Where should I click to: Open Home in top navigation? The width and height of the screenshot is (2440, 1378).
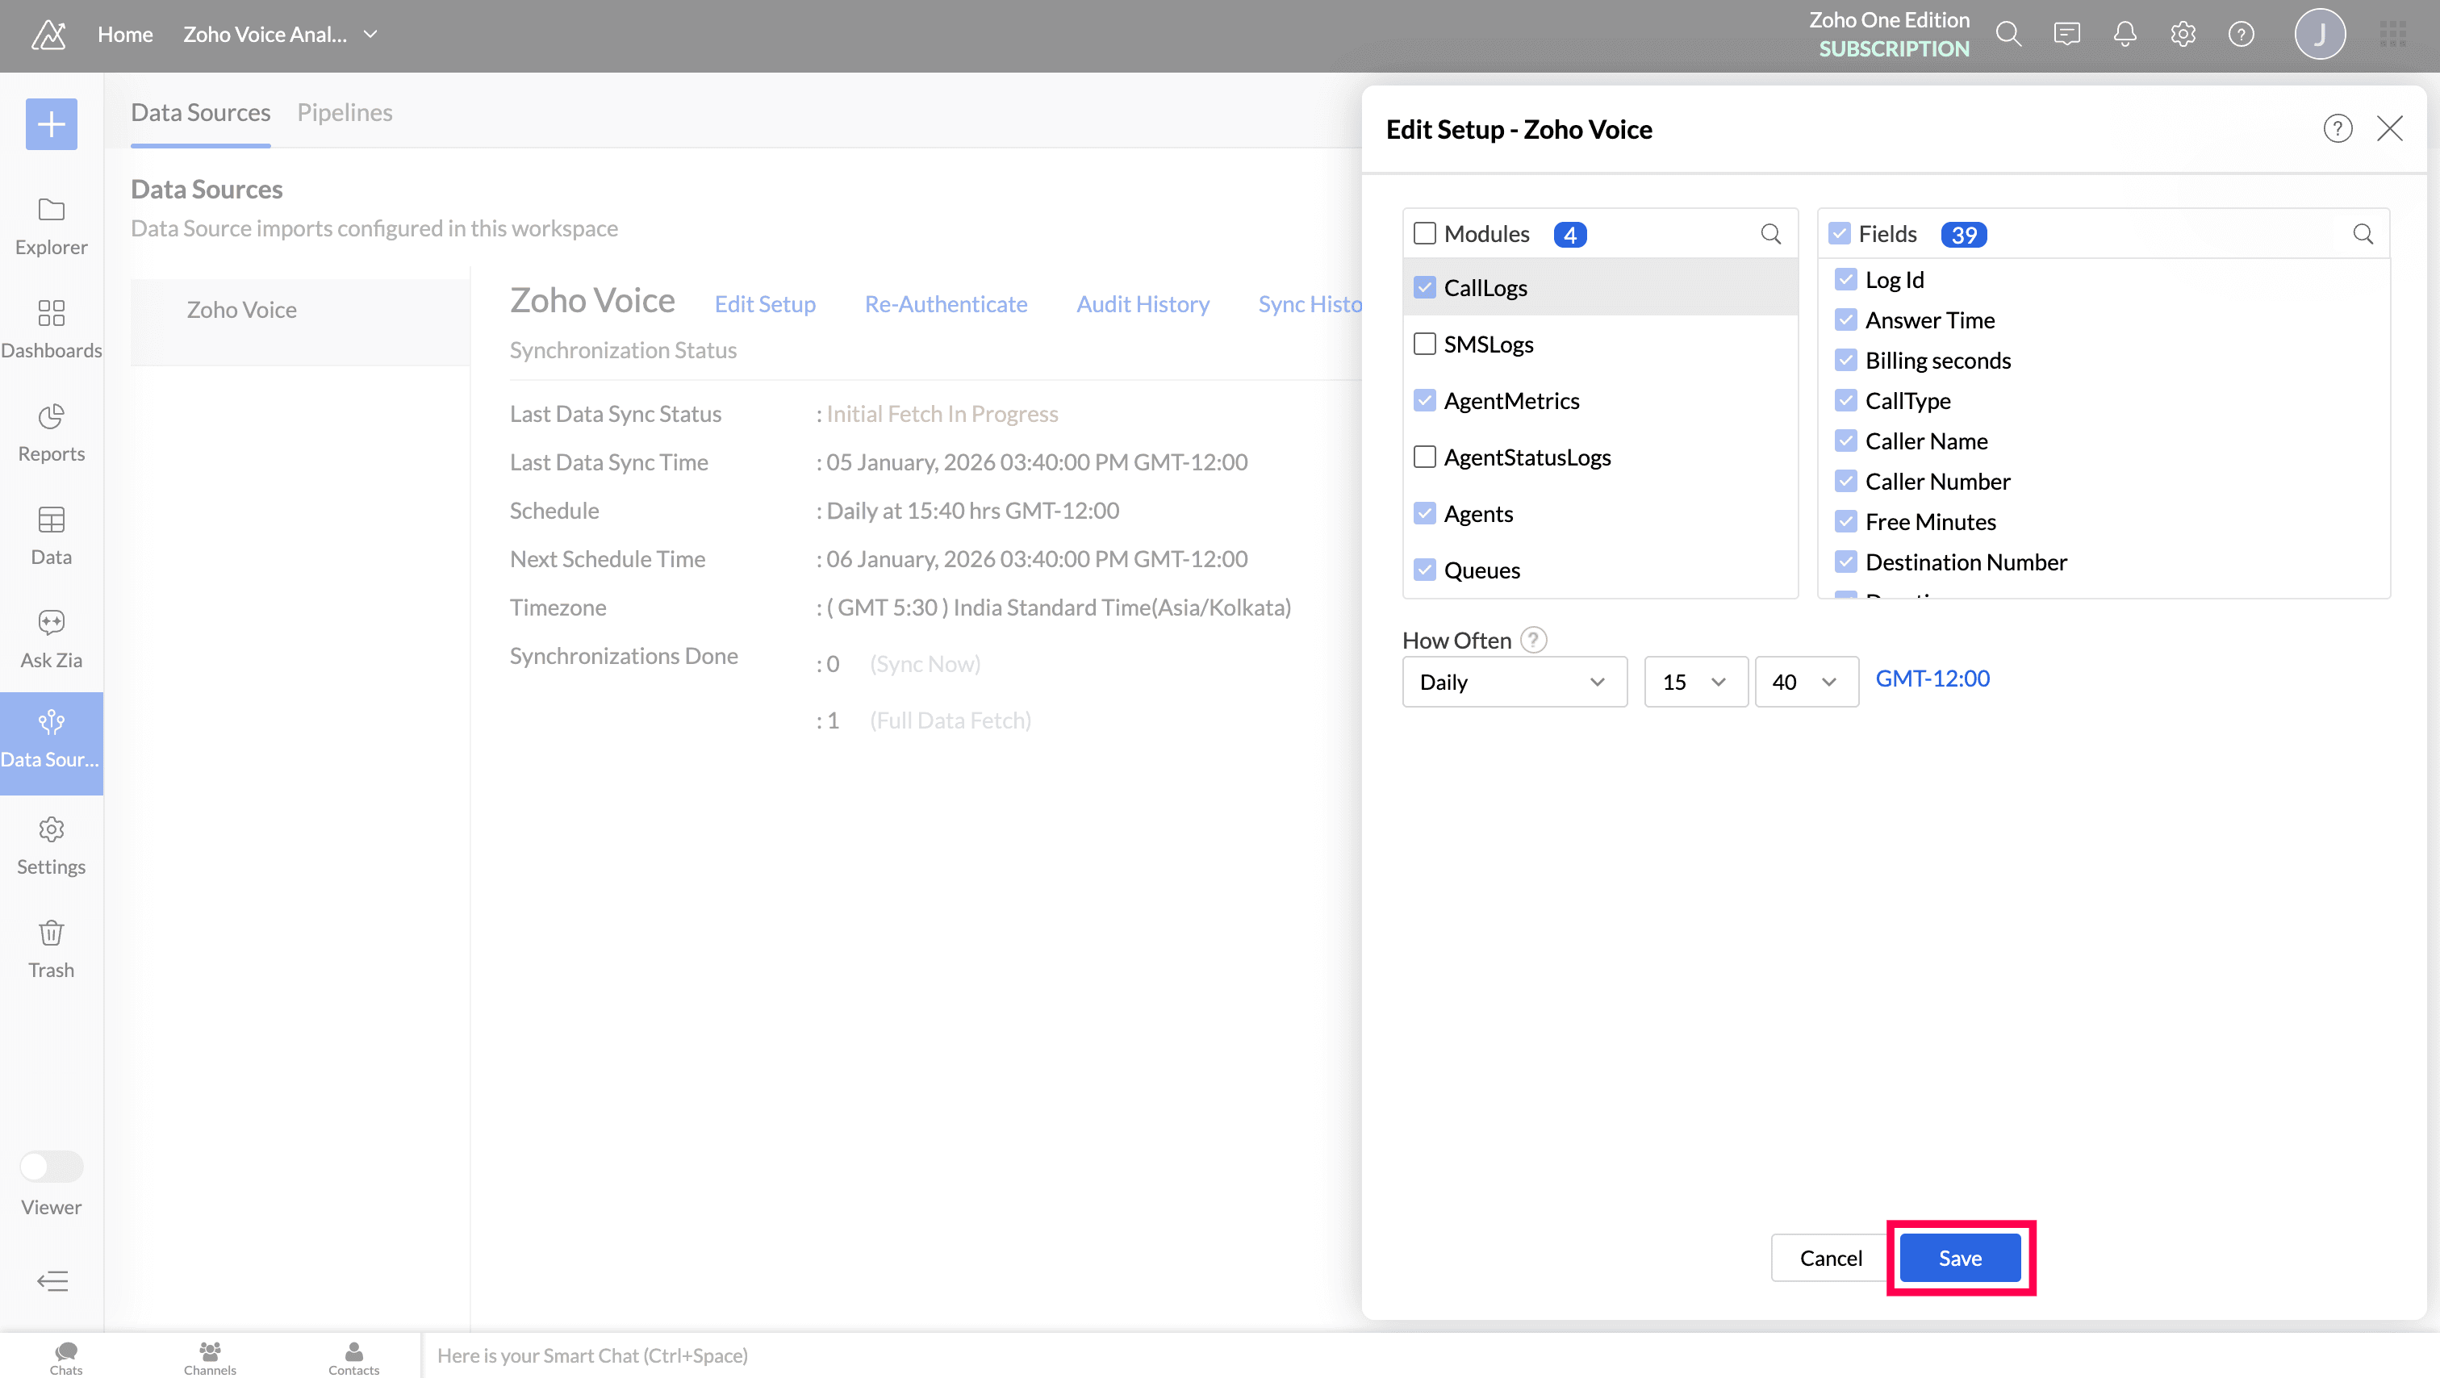(125, 35)
